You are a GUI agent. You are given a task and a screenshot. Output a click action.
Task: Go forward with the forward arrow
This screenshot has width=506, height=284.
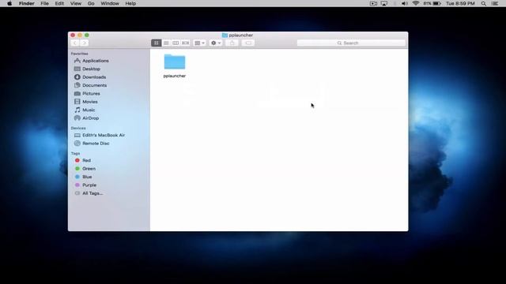coord(85,43)
